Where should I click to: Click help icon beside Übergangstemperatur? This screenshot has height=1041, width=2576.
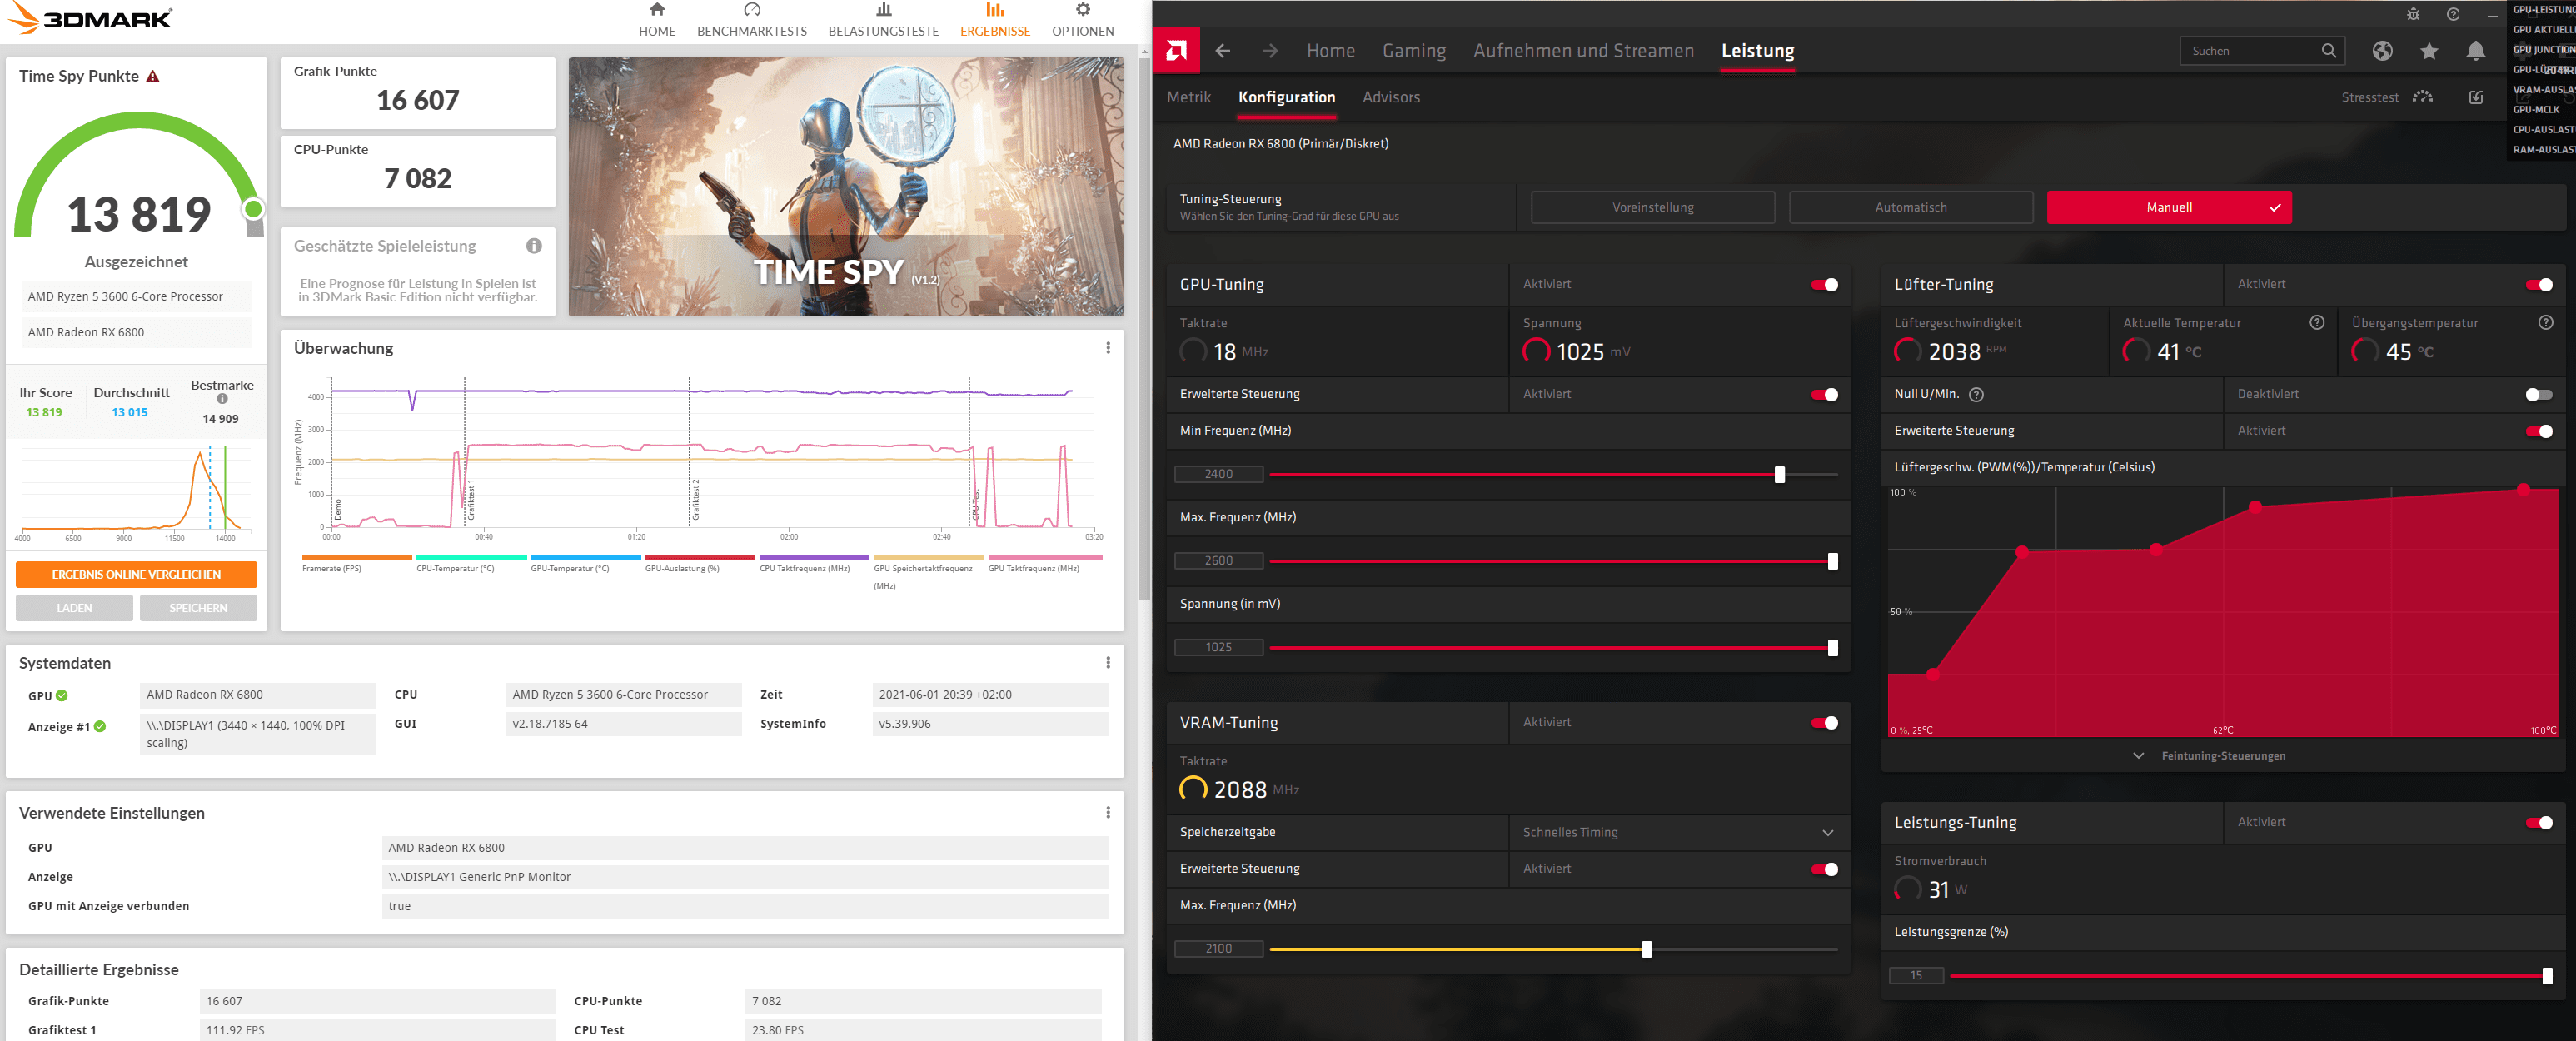[x=2545, y=323]
